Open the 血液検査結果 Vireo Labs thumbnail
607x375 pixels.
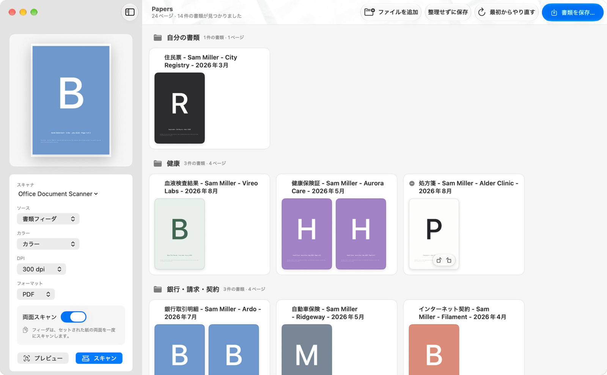[179, 234]
